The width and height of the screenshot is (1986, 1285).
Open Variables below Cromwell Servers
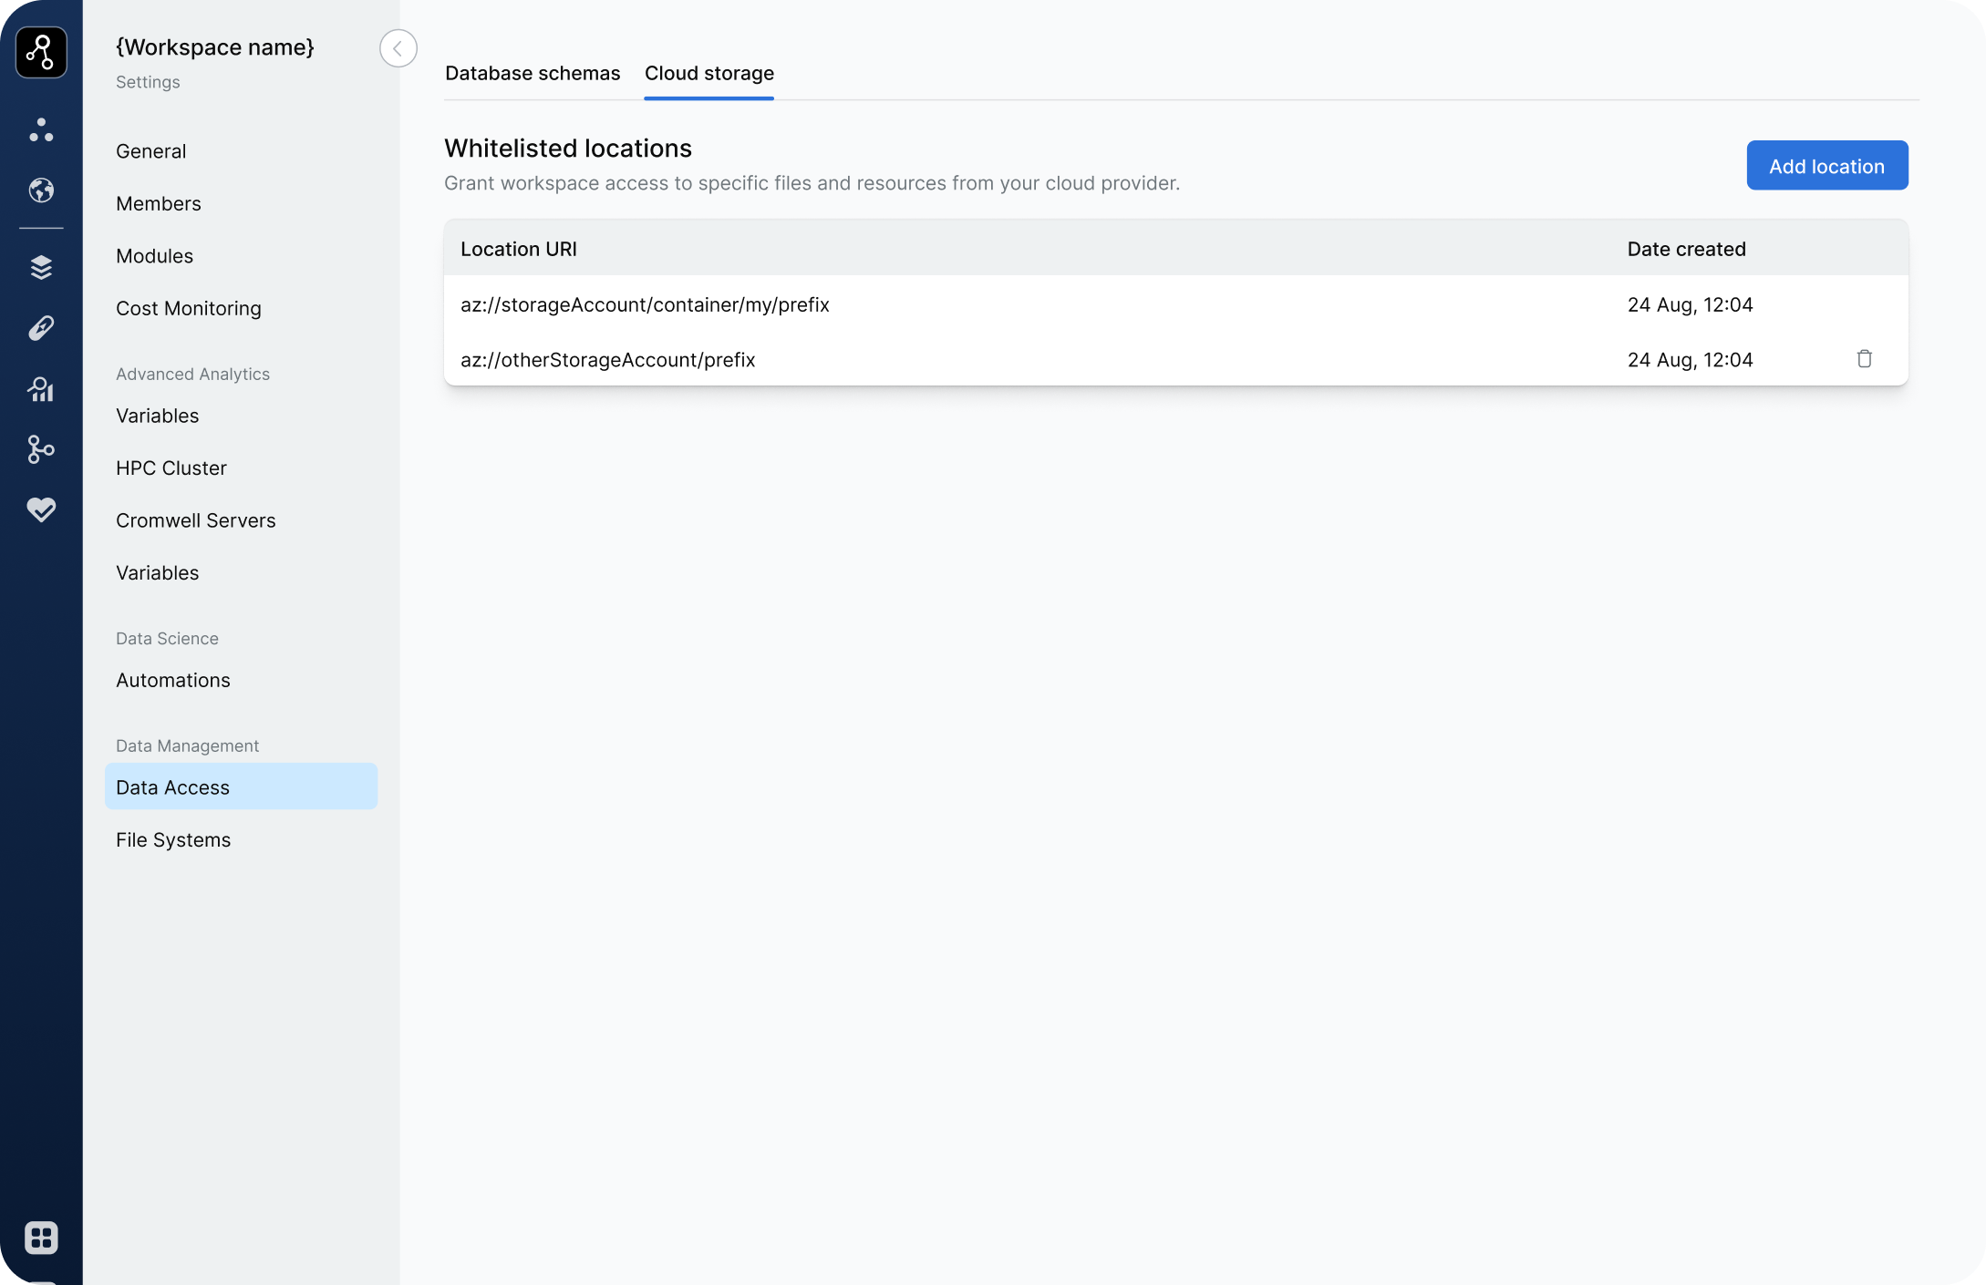click(157, 572)
